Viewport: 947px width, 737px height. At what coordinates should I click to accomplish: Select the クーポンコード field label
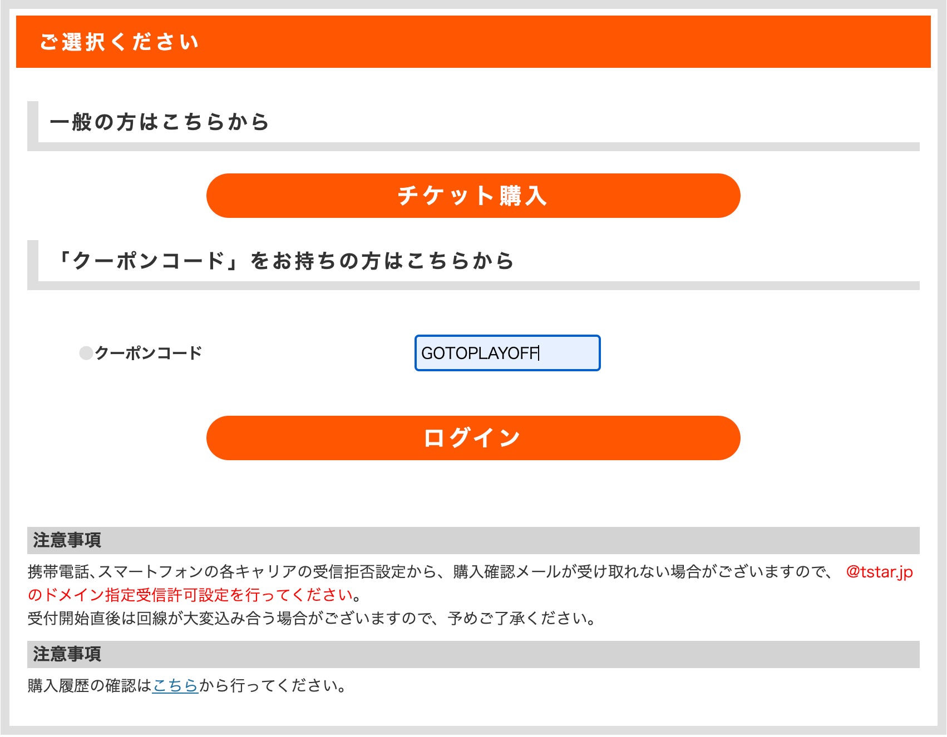(x=148, y=353)
